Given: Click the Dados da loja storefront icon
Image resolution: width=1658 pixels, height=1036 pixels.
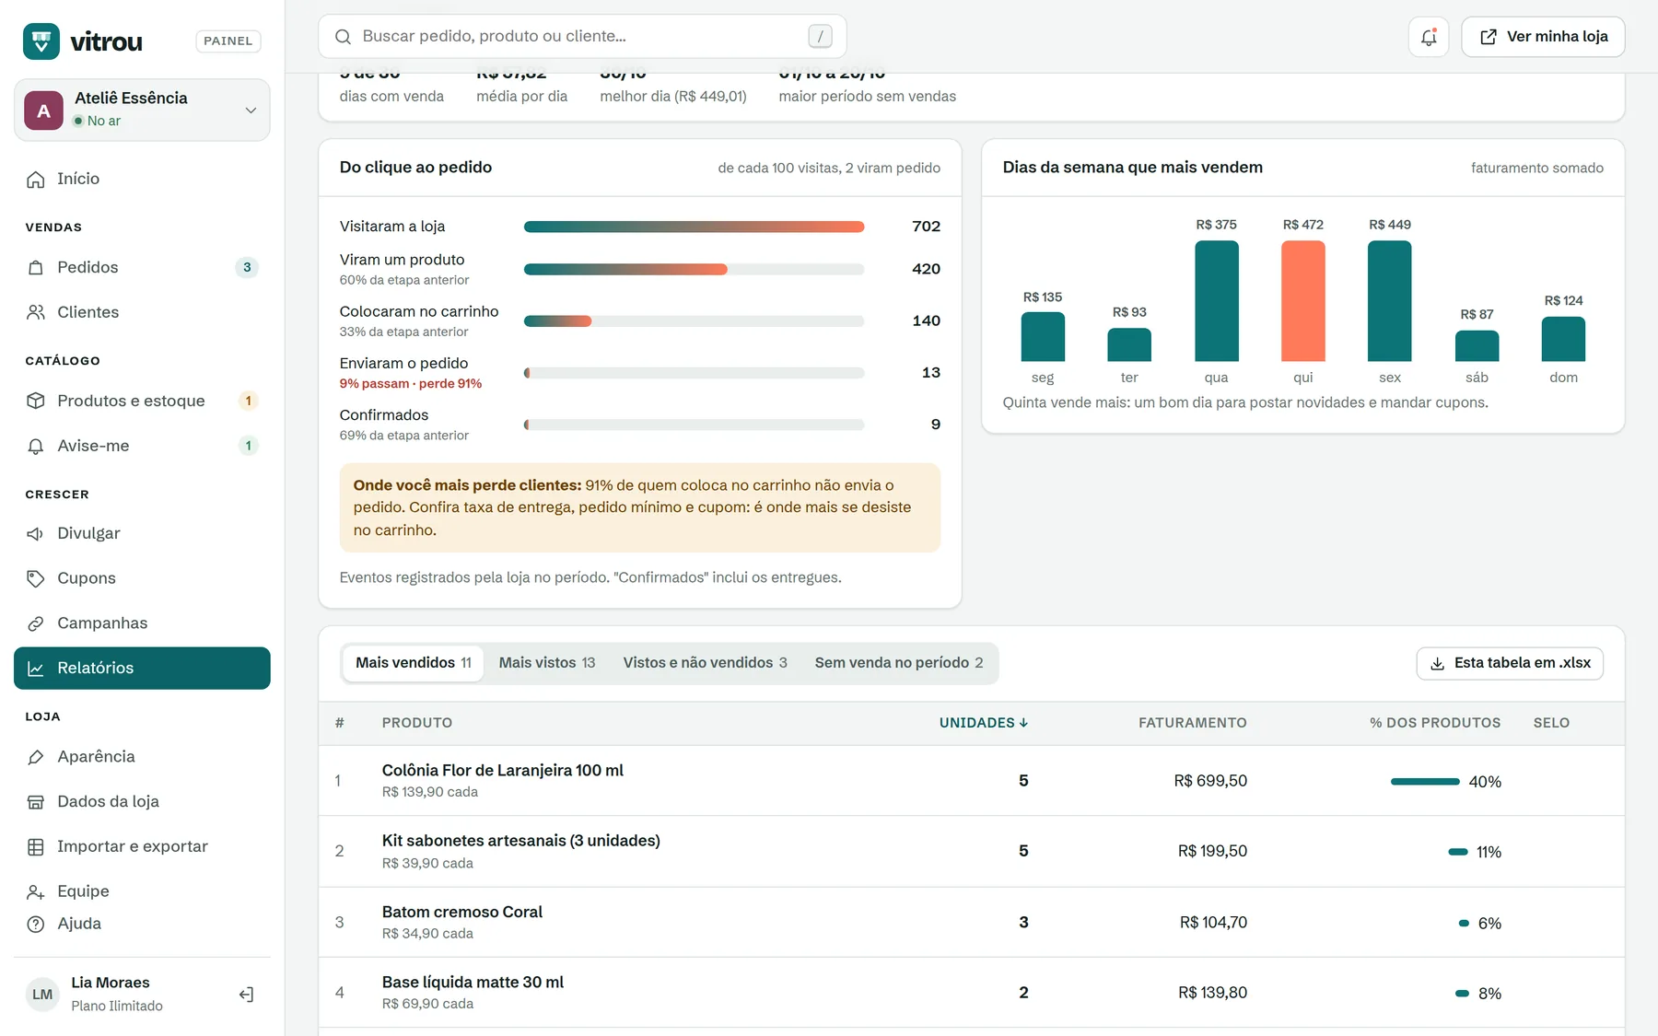Looking at the screenshot, I should (36, 802).
